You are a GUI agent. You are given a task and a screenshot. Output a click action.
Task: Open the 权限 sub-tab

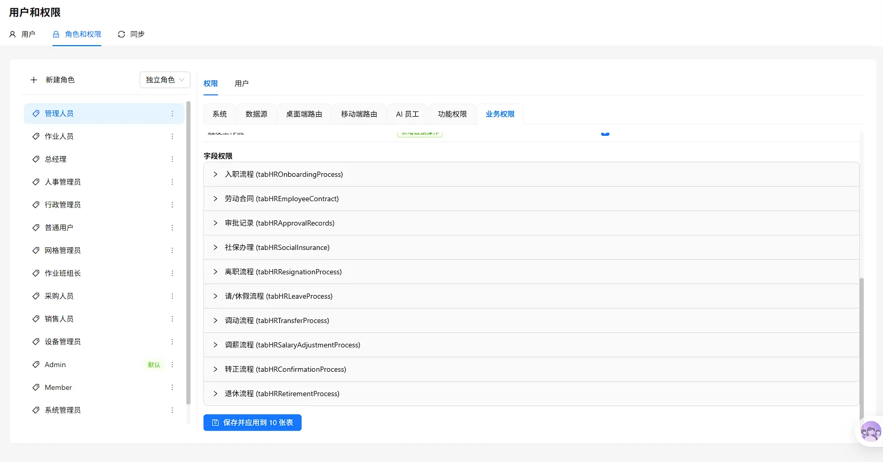211,83
